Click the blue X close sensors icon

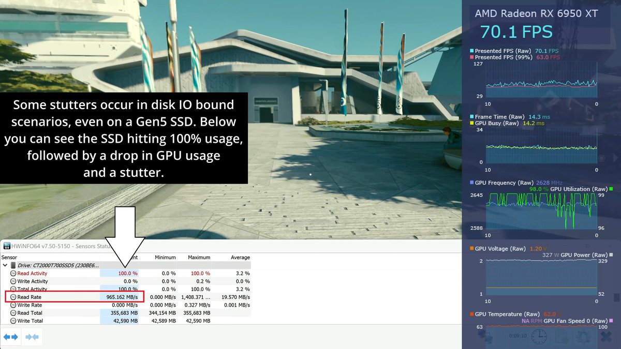[x=607, y=337]
